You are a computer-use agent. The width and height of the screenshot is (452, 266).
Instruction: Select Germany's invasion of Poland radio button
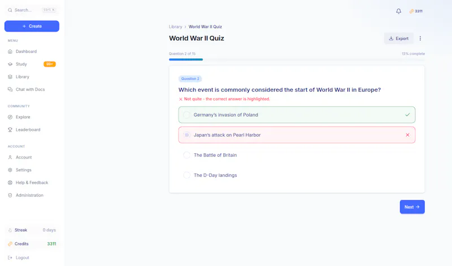pyautogui.click(x=186, y=115)
